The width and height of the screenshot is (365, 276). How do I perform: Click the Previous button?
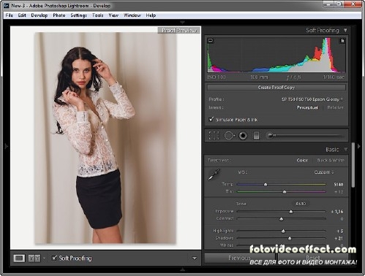coord(240,258)
